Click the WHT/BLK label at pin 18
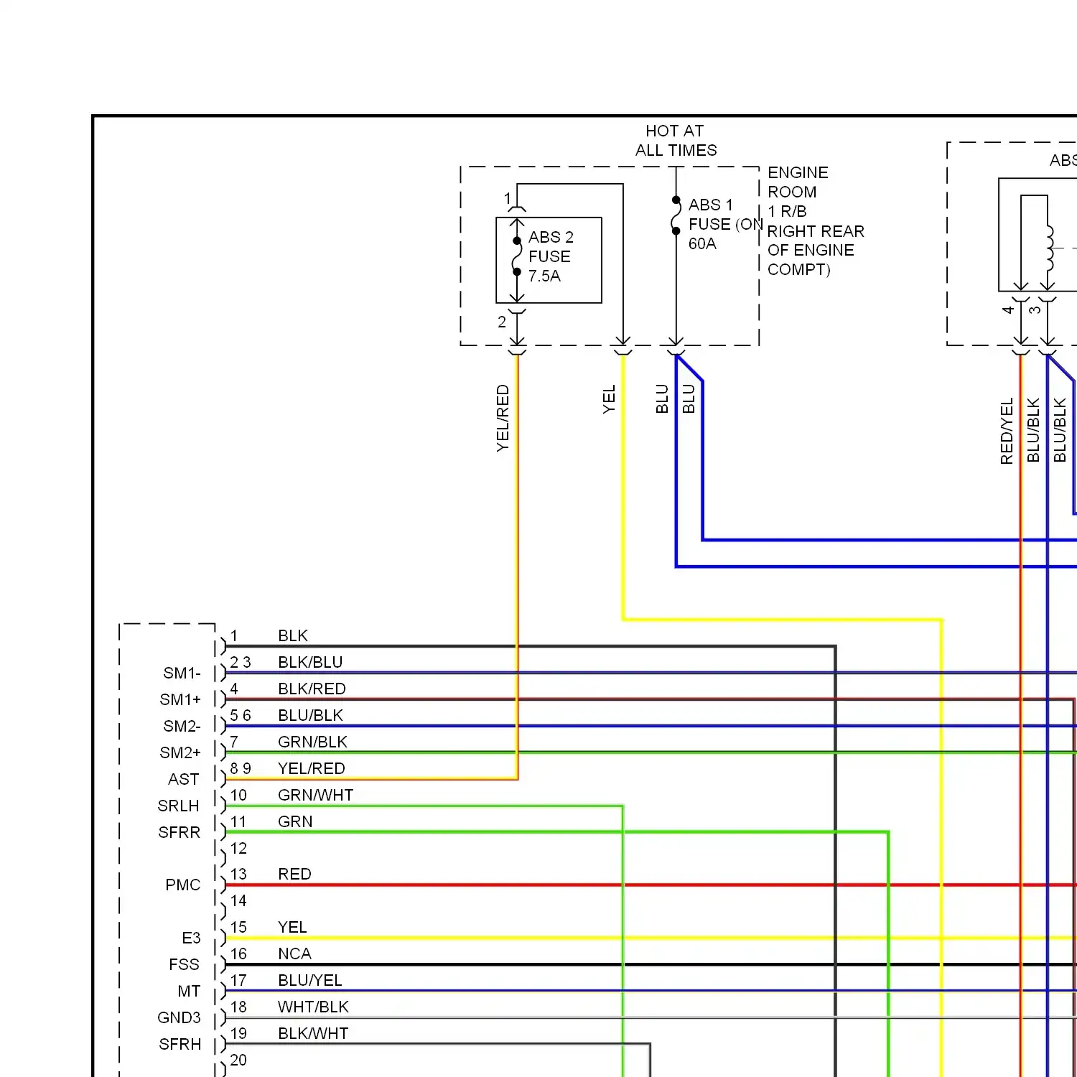 click(313, 1007)
